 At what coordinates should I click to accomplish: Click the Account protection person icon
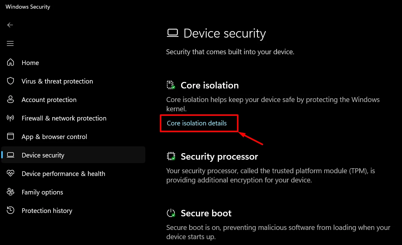pos(10,100)
